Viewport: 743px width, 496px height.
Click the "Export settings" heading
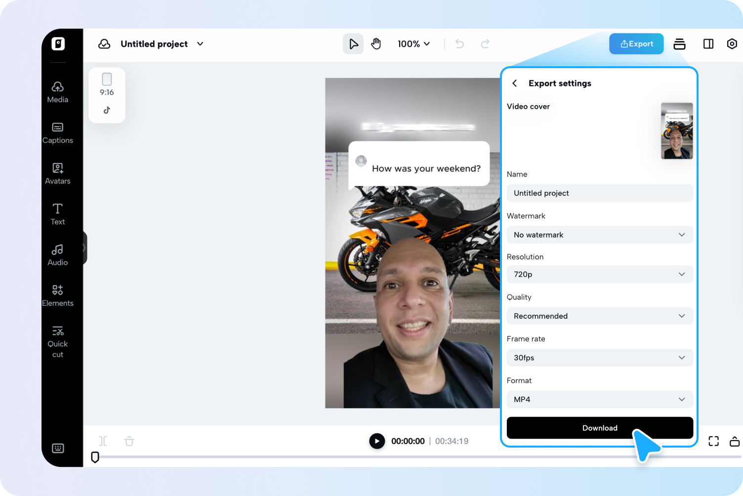pyautogui.click(x=560, y=83)
